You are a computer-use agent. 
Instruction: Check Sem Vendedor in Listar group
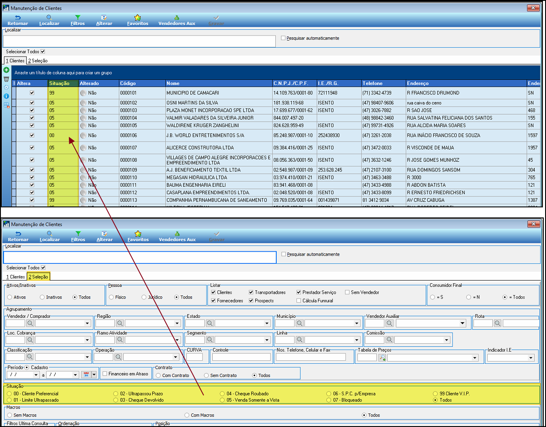[x=347, y=292]
